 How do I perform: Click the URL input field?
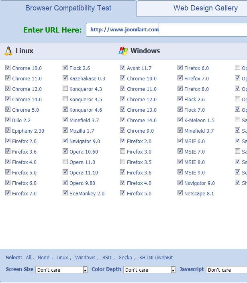(167, 30)
